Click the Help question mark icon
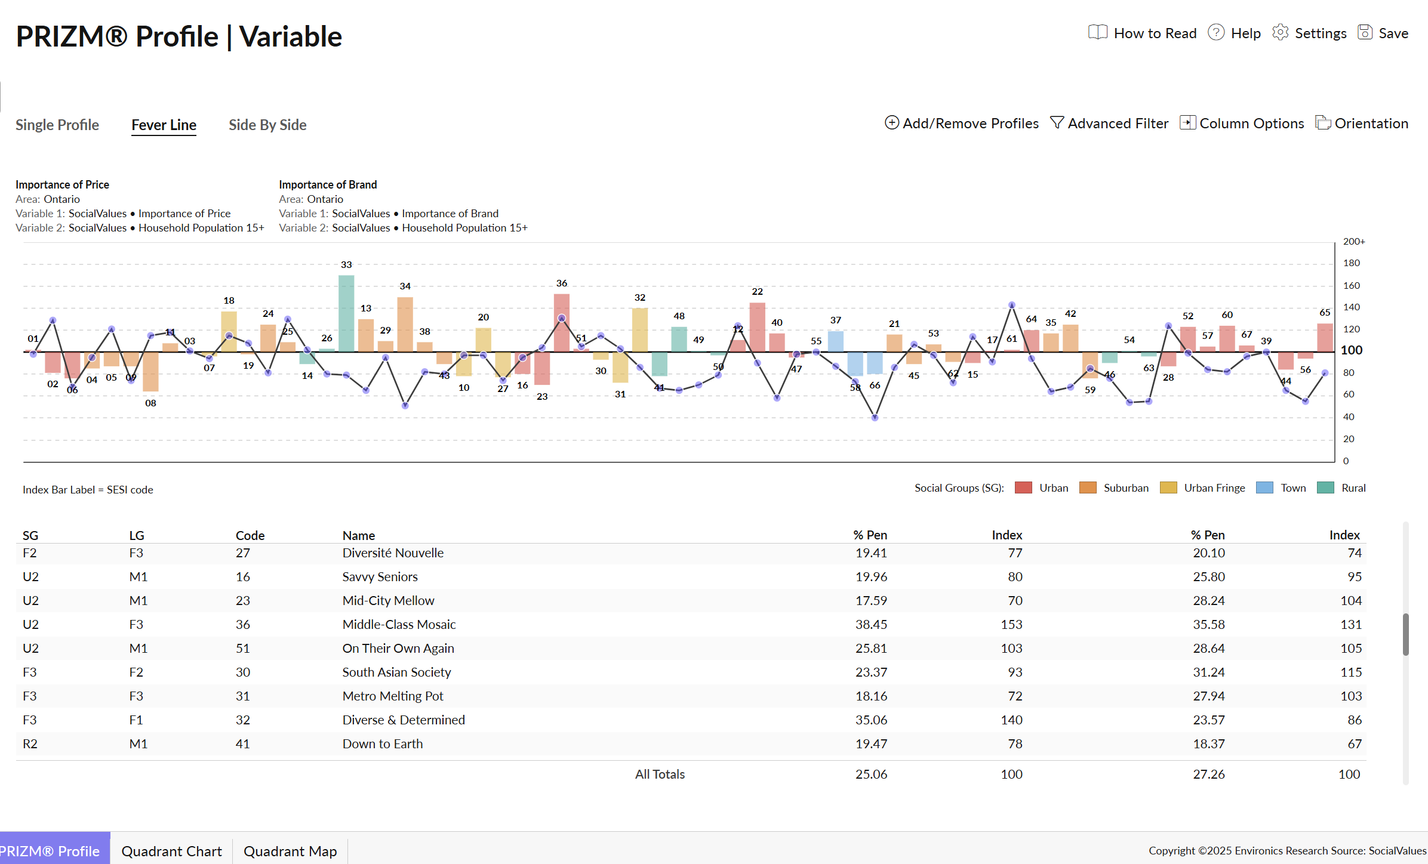This screenshot has width=1428, height=864. (x=1216, y=33)
